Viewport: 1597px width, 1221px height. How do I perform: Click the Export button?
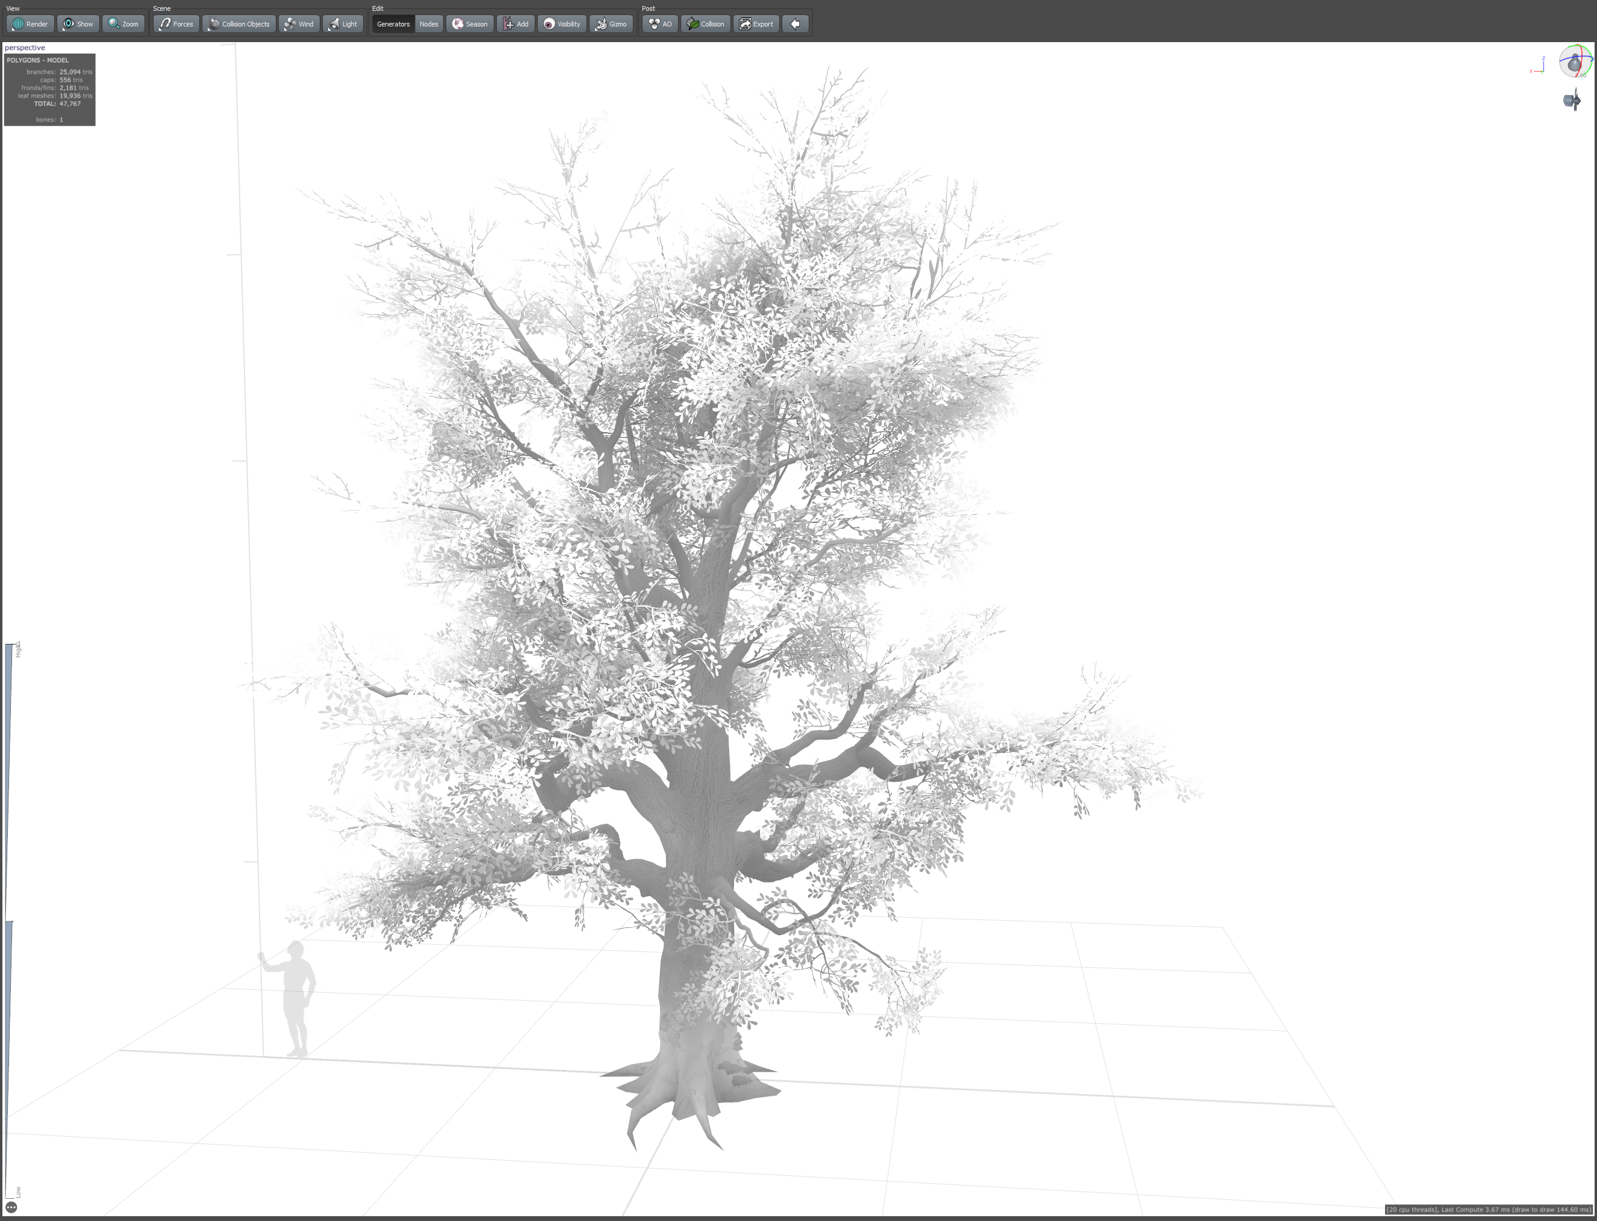click(756, 24)
